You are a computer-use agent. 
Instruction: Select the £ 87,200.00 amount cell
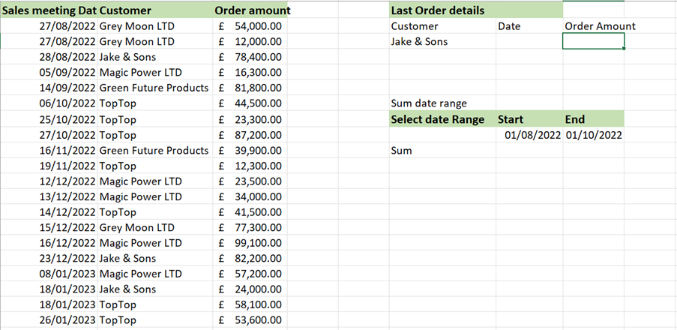pos(250,135)
